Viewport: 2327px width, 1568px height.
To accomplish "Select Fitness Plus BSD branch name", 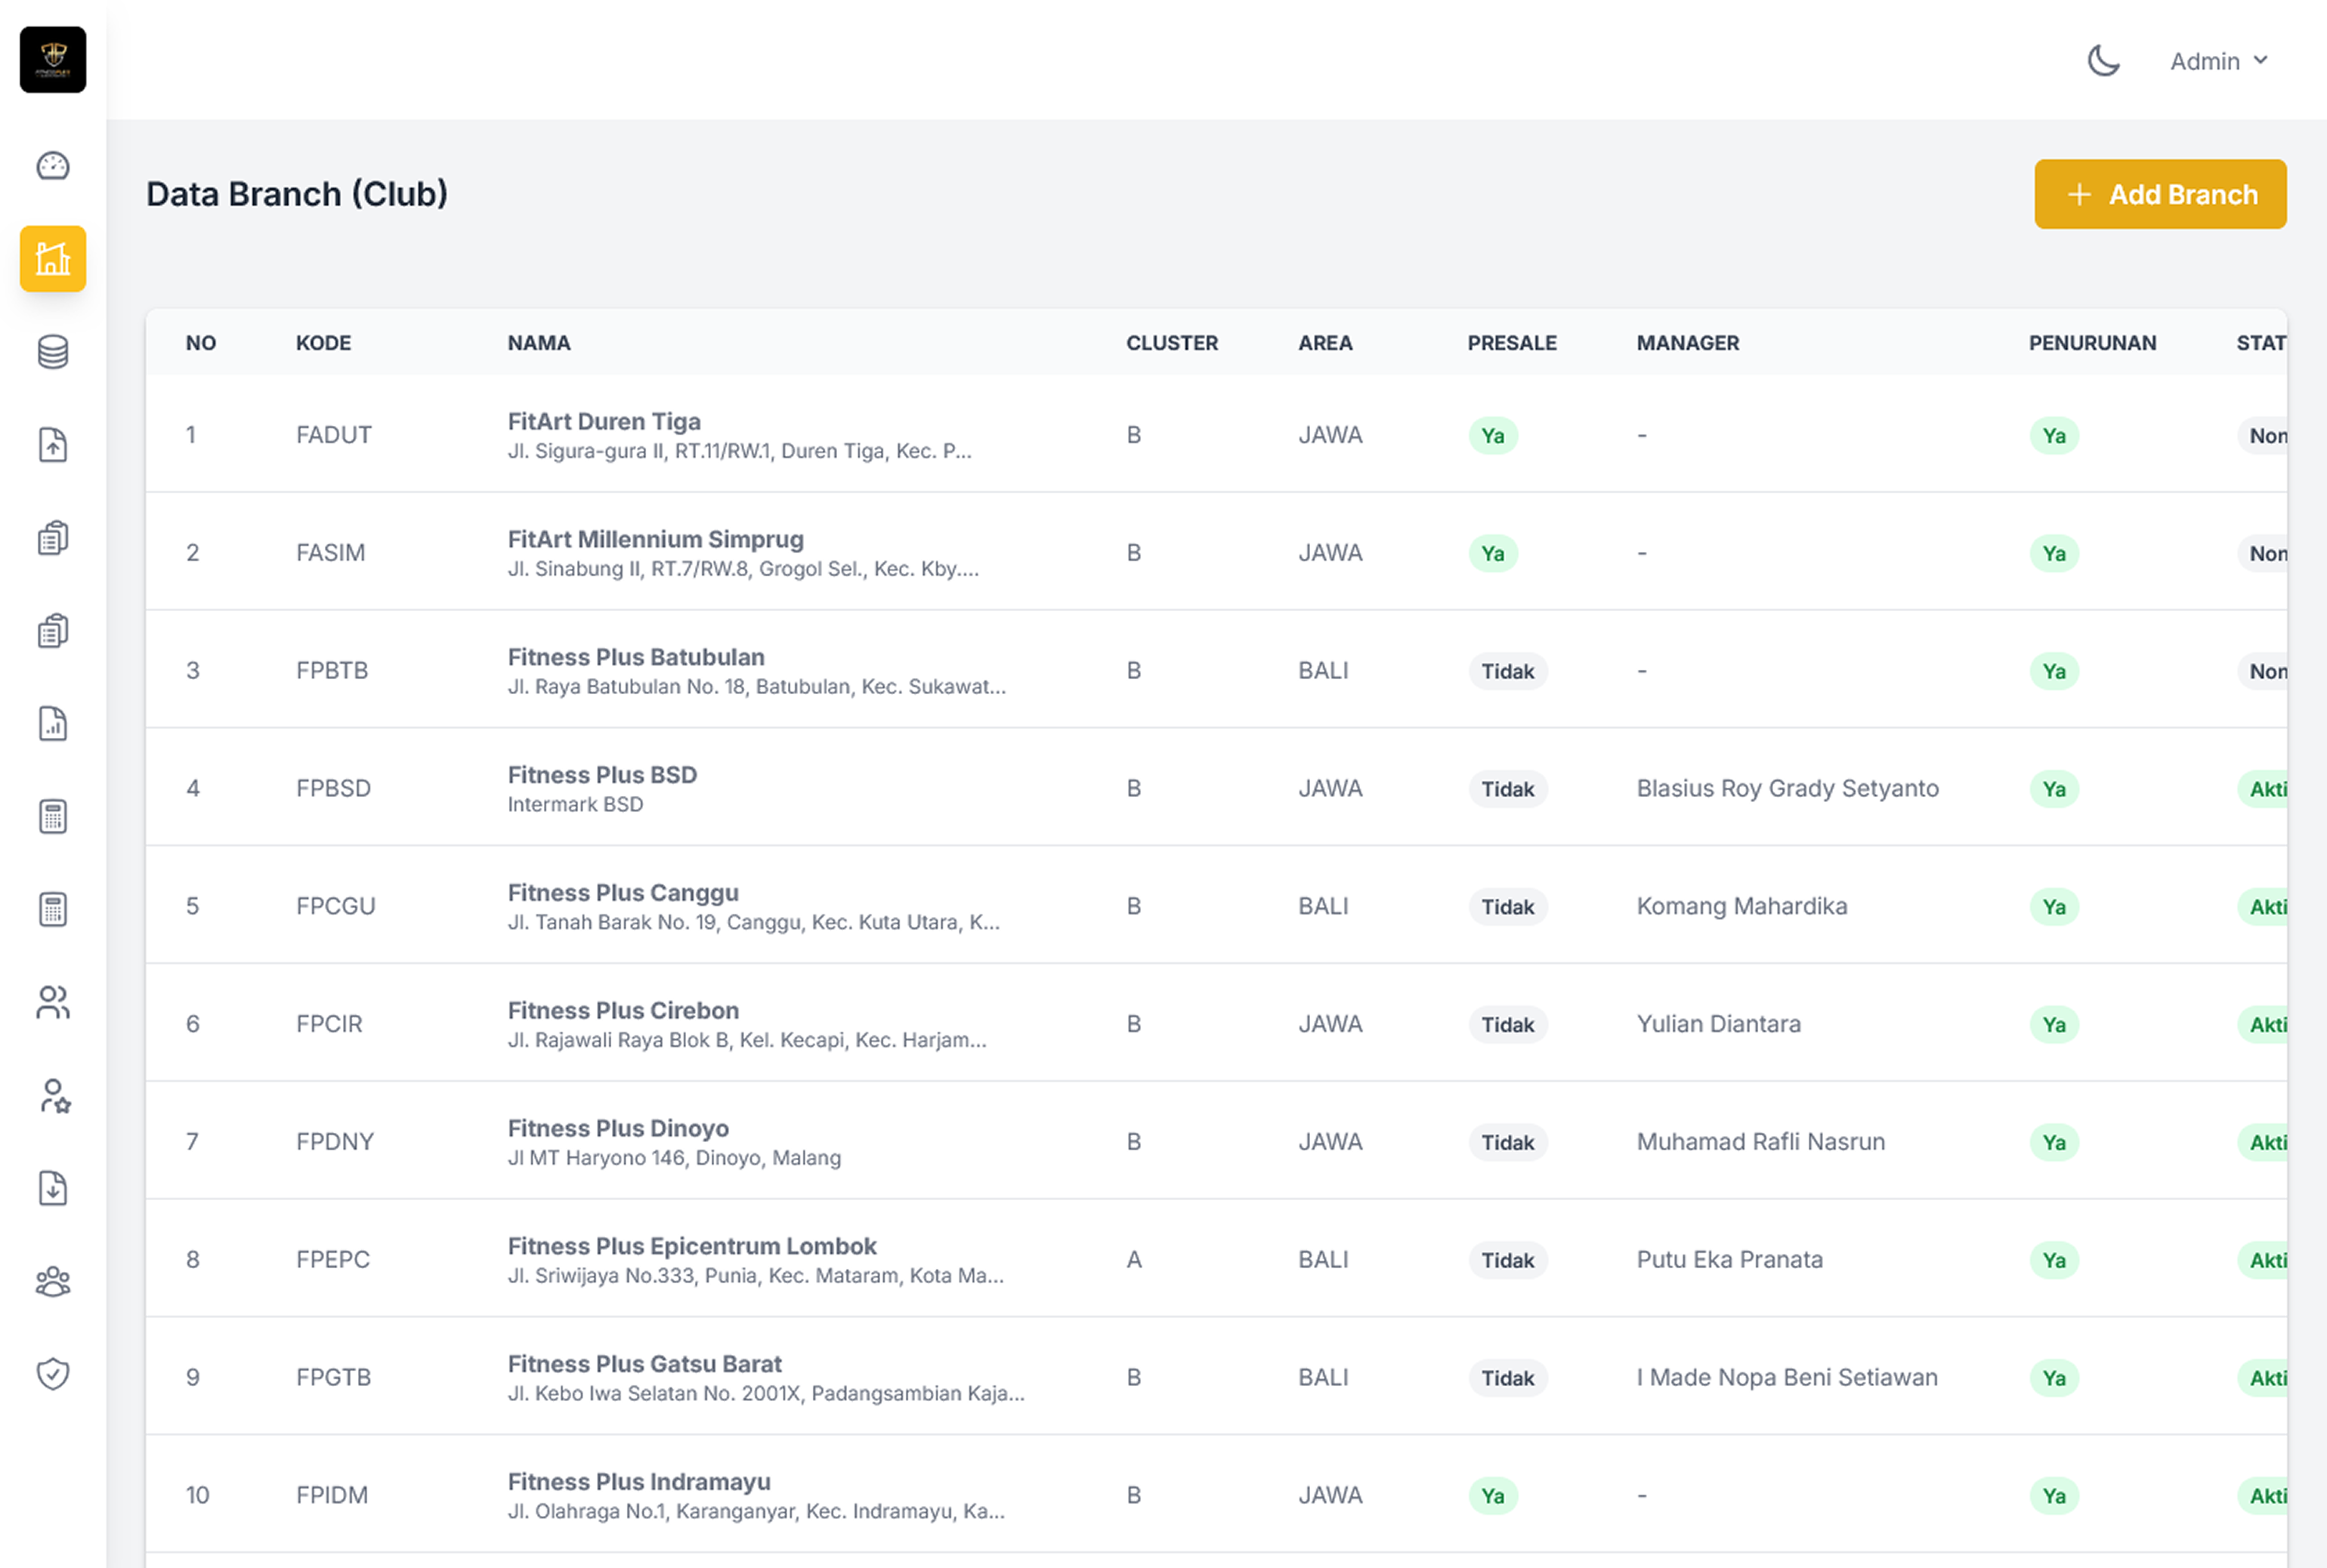I will 602,775.
